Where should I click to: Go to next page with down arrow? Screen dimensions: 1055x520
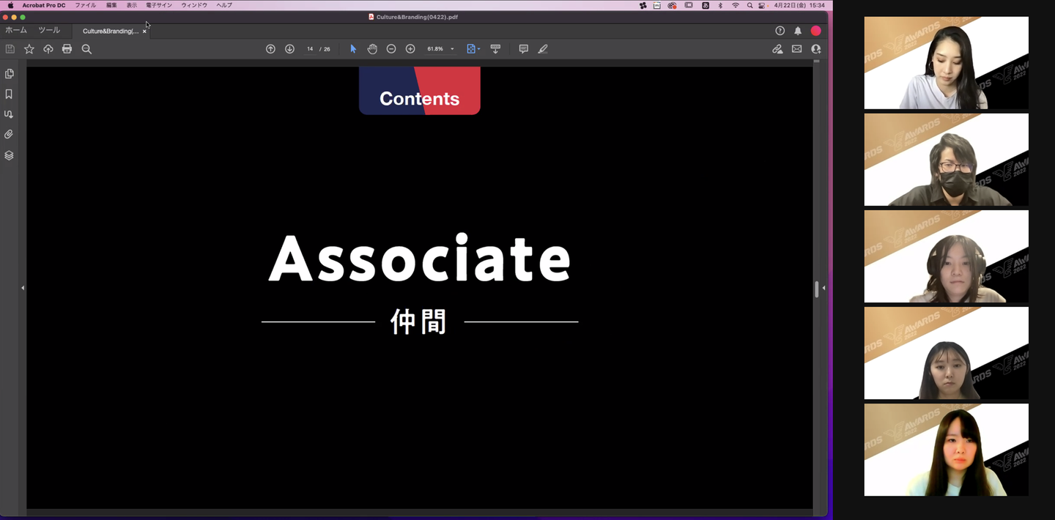tap(289, 49)
